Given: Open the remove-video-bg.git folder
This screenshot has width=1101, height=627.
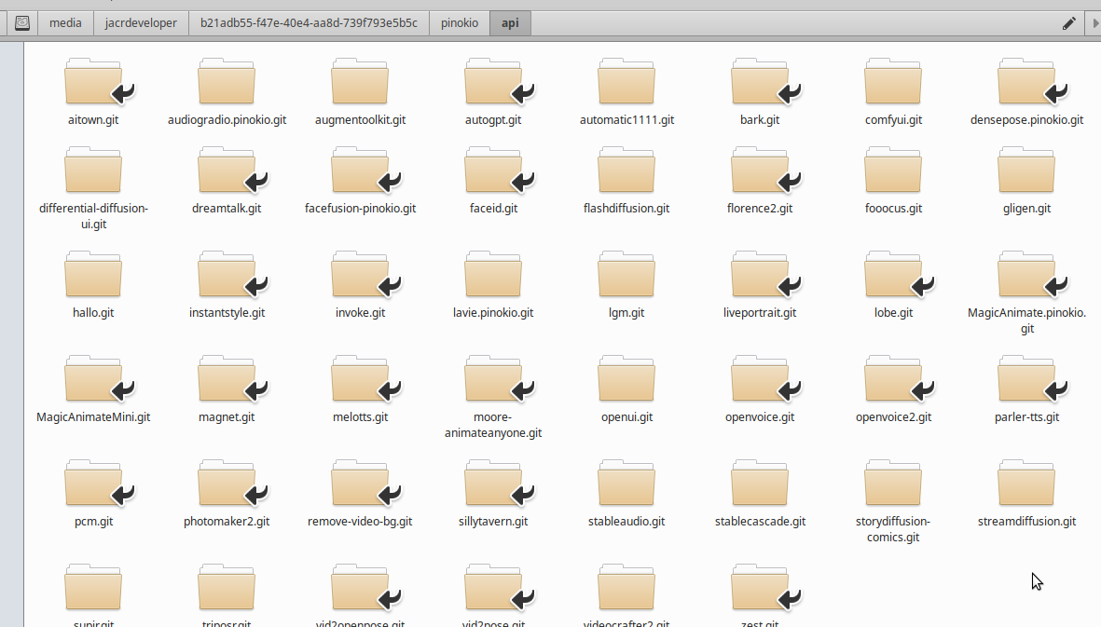Looking at the screenshot, I should [360, 484].
